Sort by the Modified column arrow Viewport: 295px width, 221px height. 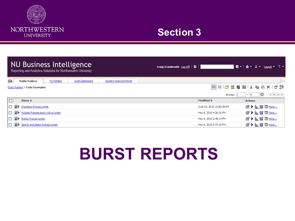[x=211, y=101]
